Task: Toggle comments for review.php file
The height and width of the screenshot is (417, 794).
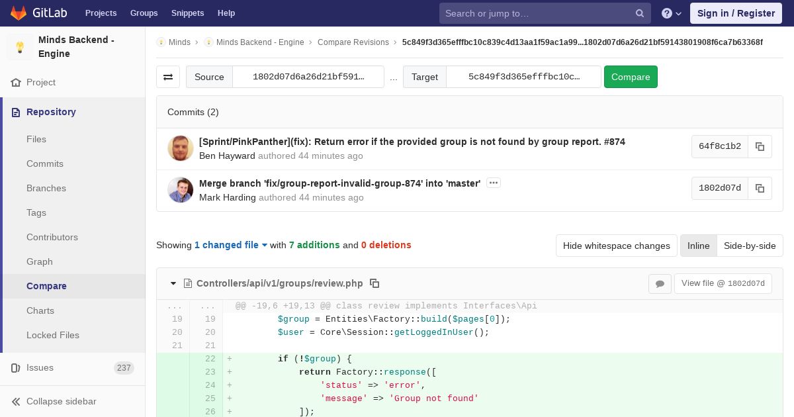Action: [660, 284]
